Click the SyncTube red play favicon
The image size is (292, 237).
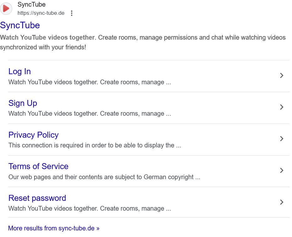(6, 8)
